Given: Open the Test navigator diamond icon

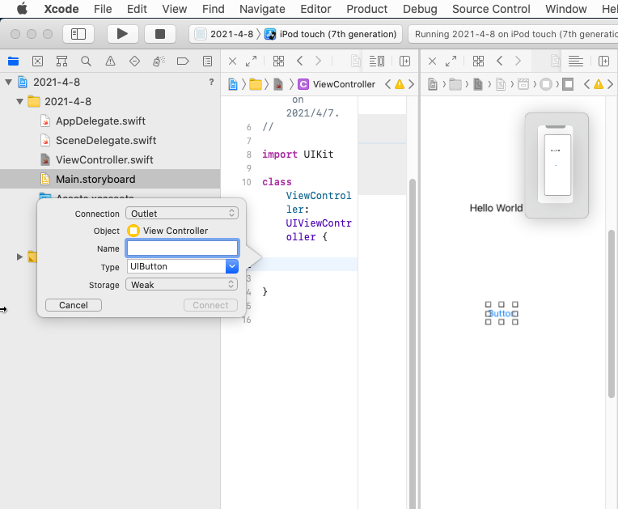Looking at the screenshot, I should pos(135,62).
